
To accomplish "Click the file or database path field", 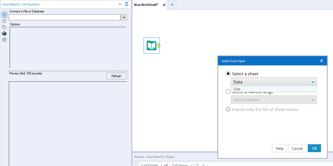I will 65,17.
